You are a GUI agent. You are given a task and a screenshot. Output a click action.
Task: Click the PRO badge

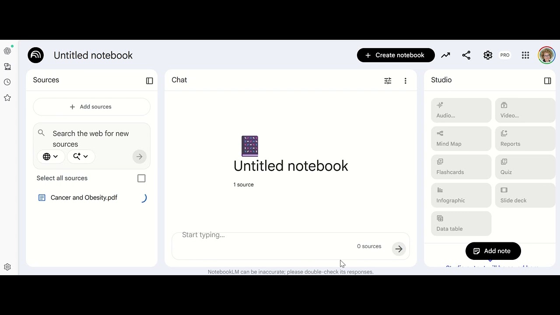pos(505,55)
